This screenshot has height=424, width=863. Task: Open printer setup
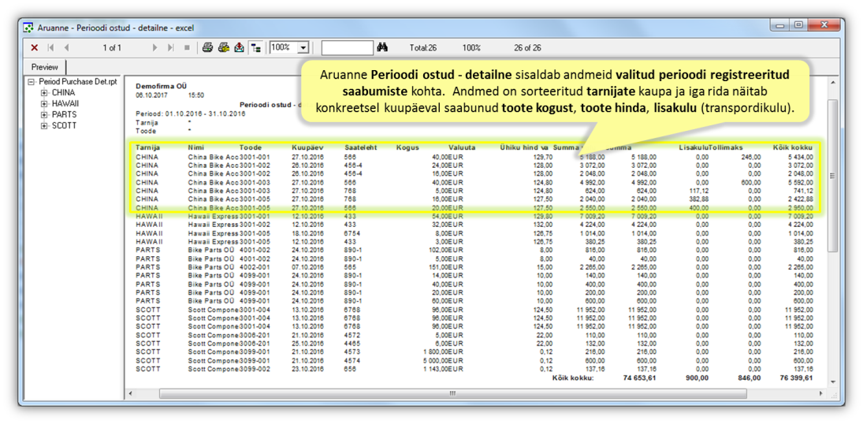click(224, 48)
